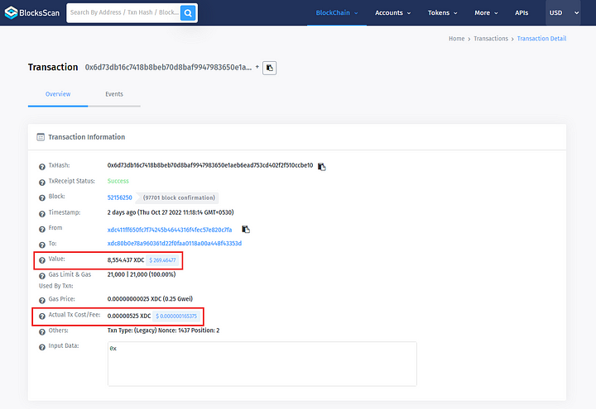Image resolution: width=596 pixels, height=409 pixels.
Task: Click the help icon beside Block
Action: click(x=41, y=197)
